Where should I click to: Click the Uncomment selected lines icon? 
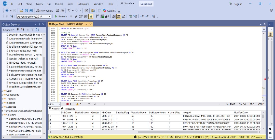click(135, 16)
